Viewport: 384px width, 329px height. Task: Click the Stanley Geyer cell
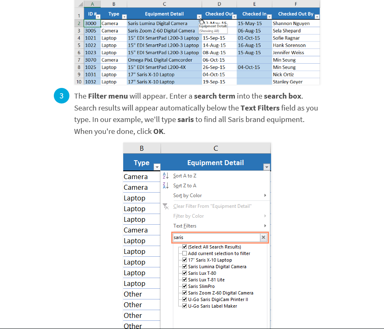coord(296,82)
